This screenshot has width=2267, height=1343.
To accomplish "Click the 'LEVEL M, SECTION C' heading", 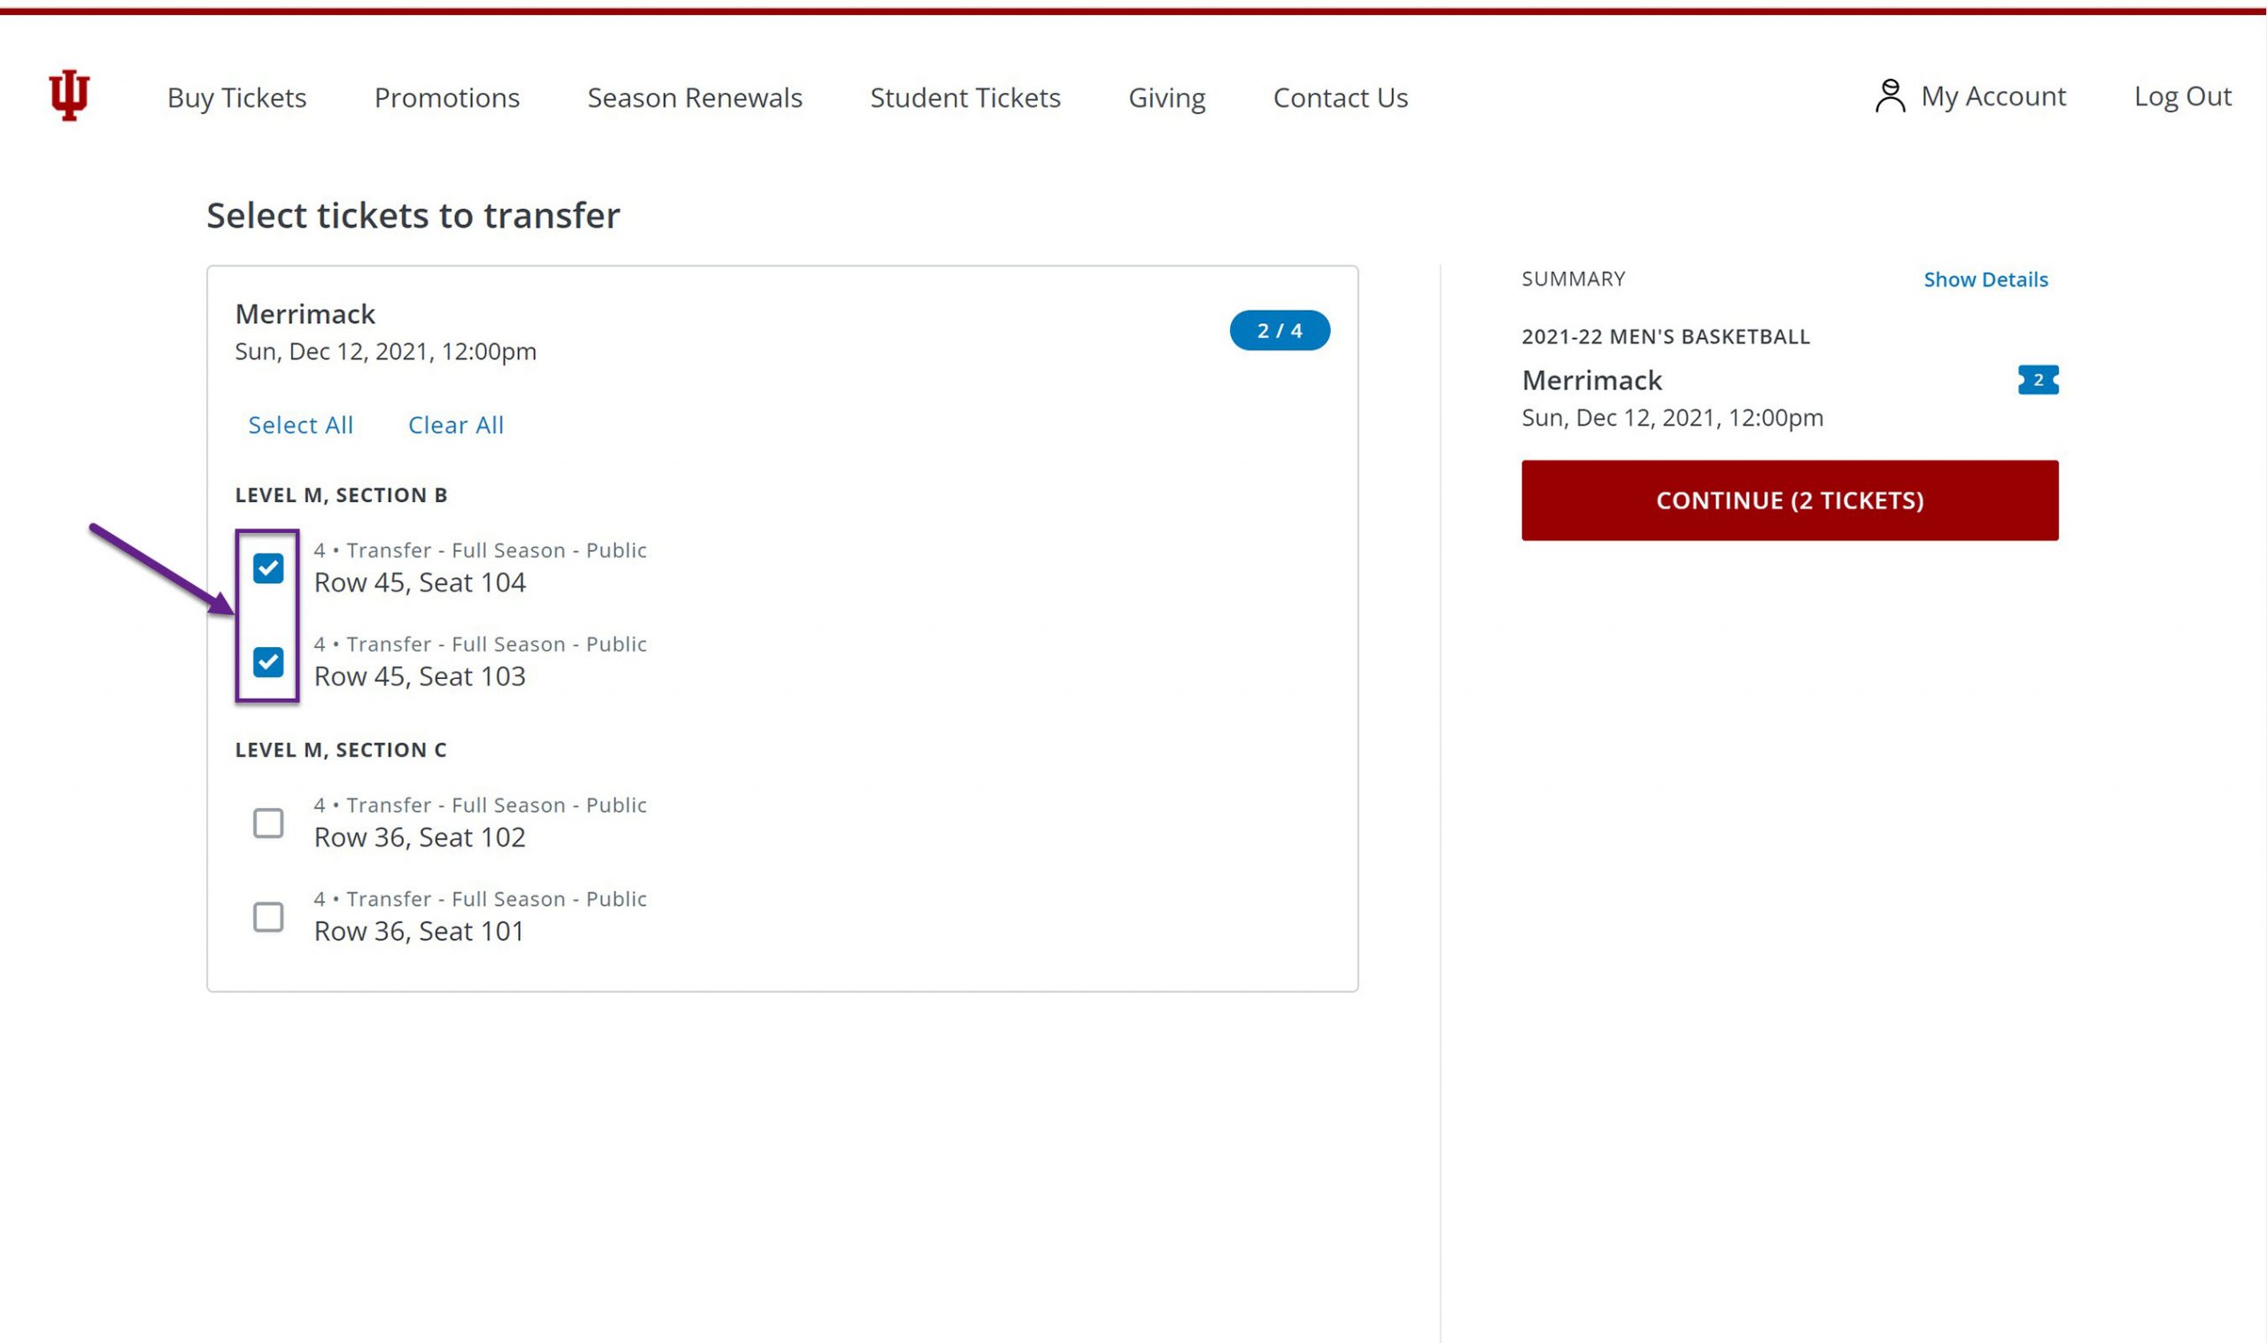I will point(341,750).
